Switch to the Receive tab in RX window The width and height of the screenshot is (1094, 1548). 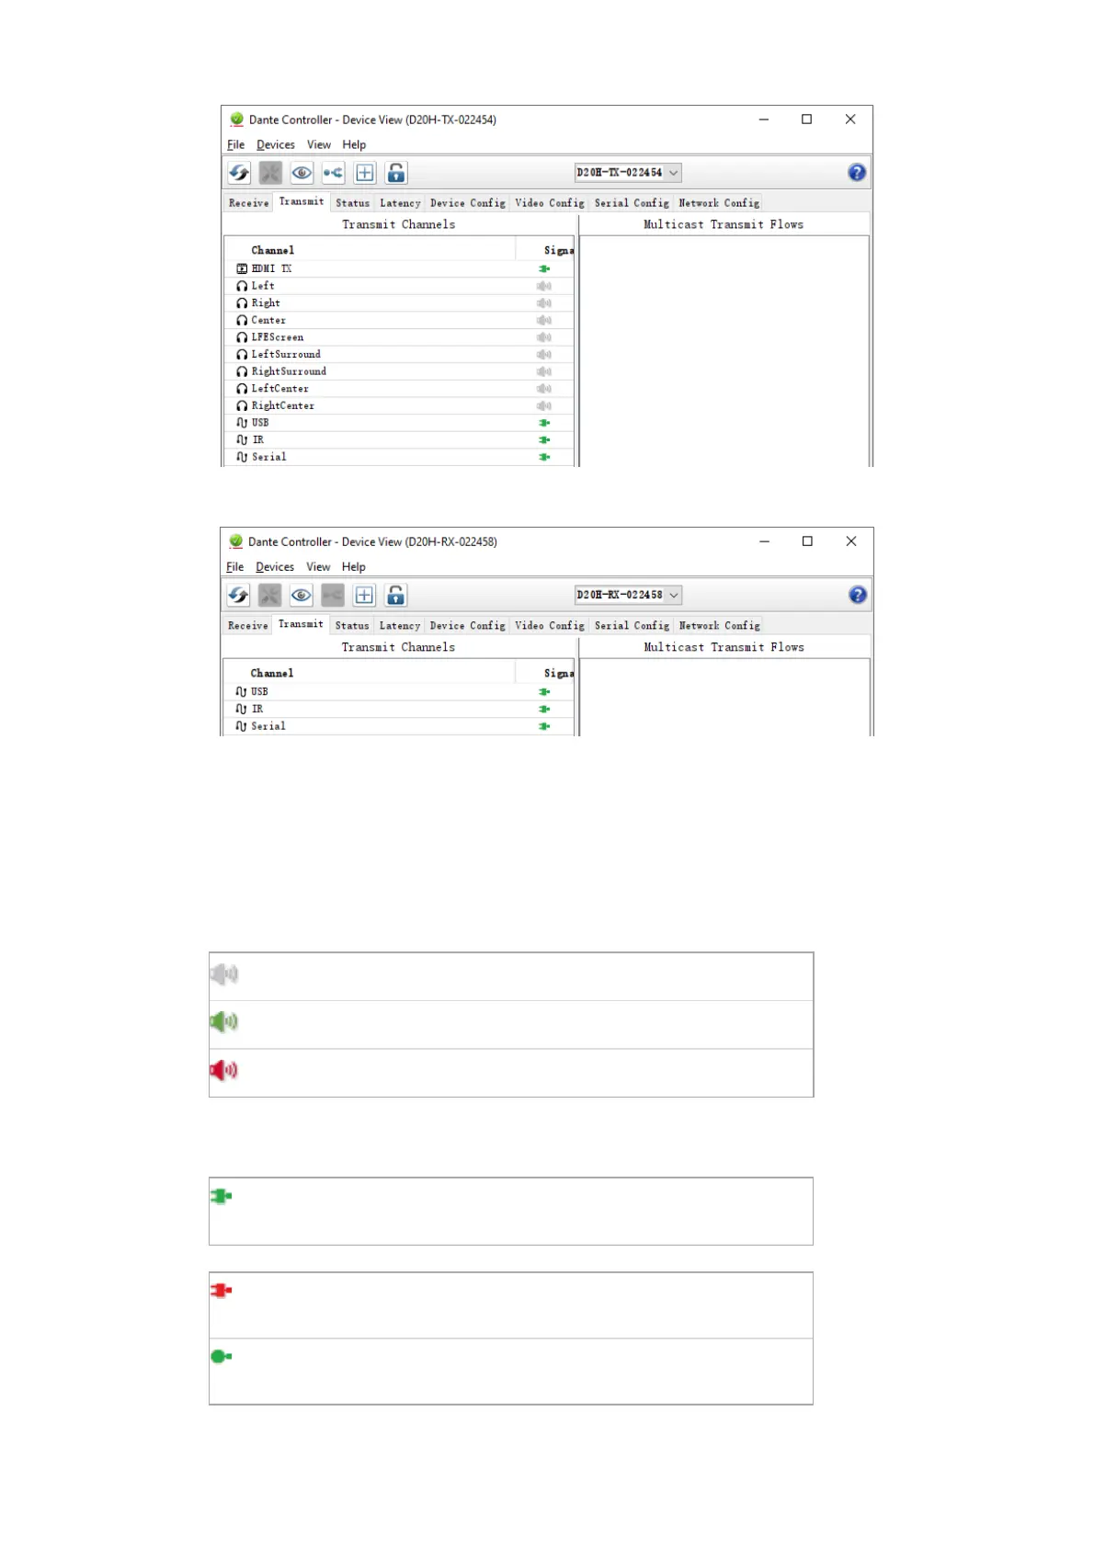[247, 626]
